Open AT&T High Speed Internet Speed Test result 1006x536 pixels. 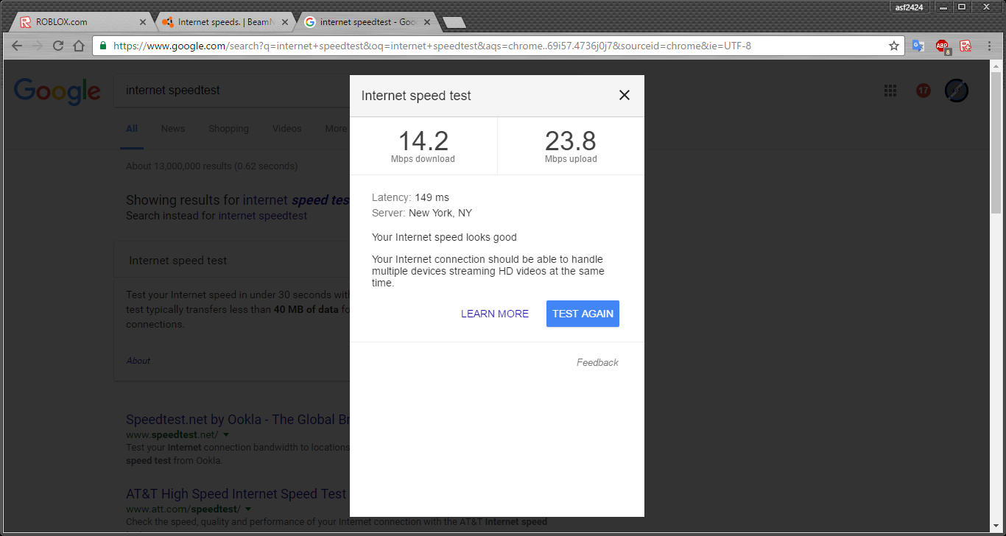236,494
